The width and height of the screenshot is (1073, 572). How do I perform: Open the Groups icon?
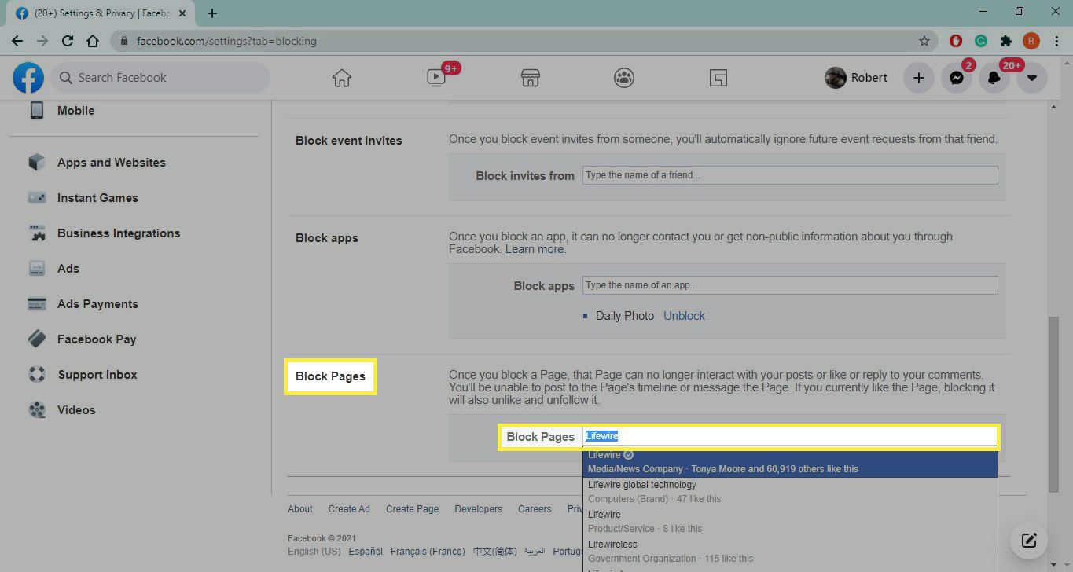click(x=624, y=78)
